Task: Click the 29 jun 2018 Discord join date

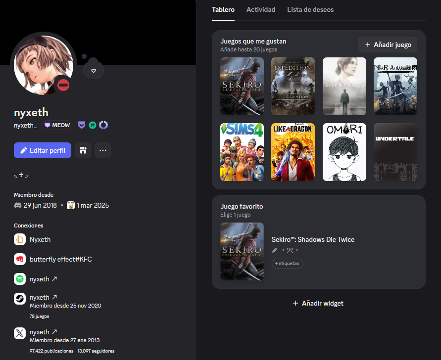Action: (x=40, y=205)
